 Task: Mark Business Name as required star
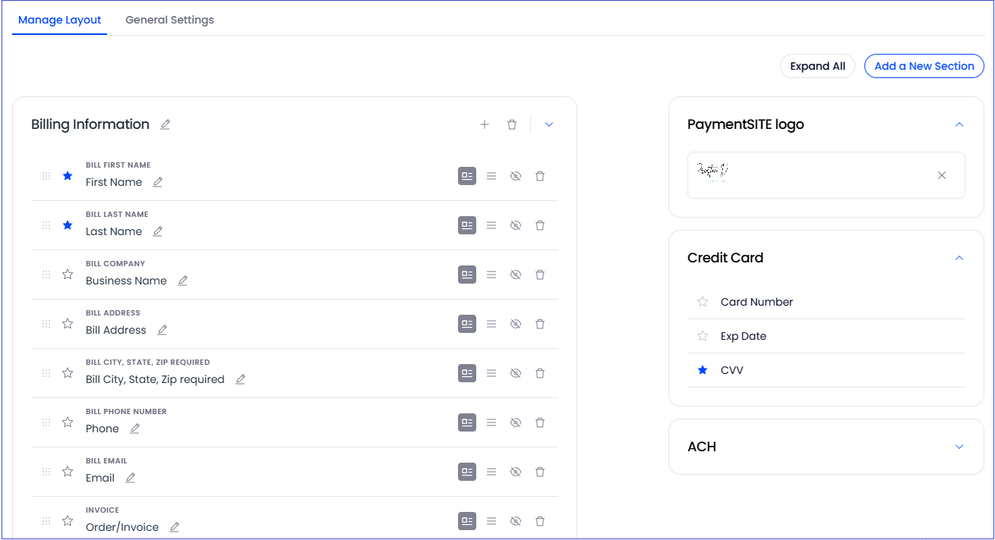tap(68, 275)
